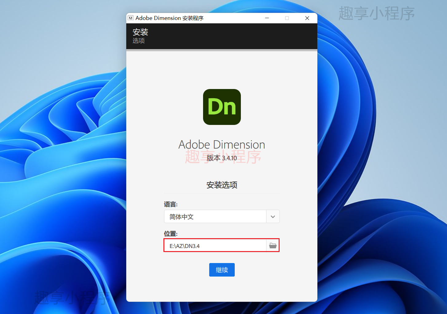Click the 安装 header title
Screen dimensions: 447x314
pos(140,32)
